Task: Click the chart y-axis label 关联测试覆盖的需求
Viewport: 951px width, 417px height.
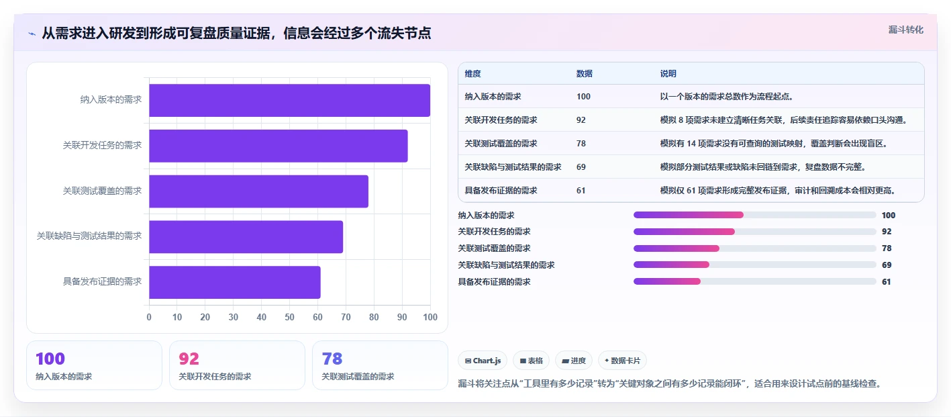Action: (x=103, y=191)
